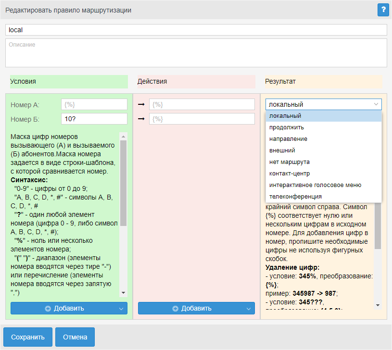392x350 pixels.
Task: Choose 'направление' option in dropdown
Action: (324, 139)
